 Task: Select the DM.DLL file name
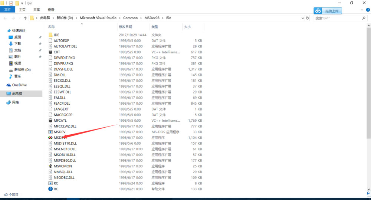click(60, 75)
